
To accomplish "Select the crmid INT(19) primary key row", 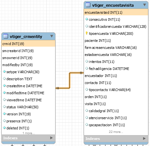I will 28,43.
